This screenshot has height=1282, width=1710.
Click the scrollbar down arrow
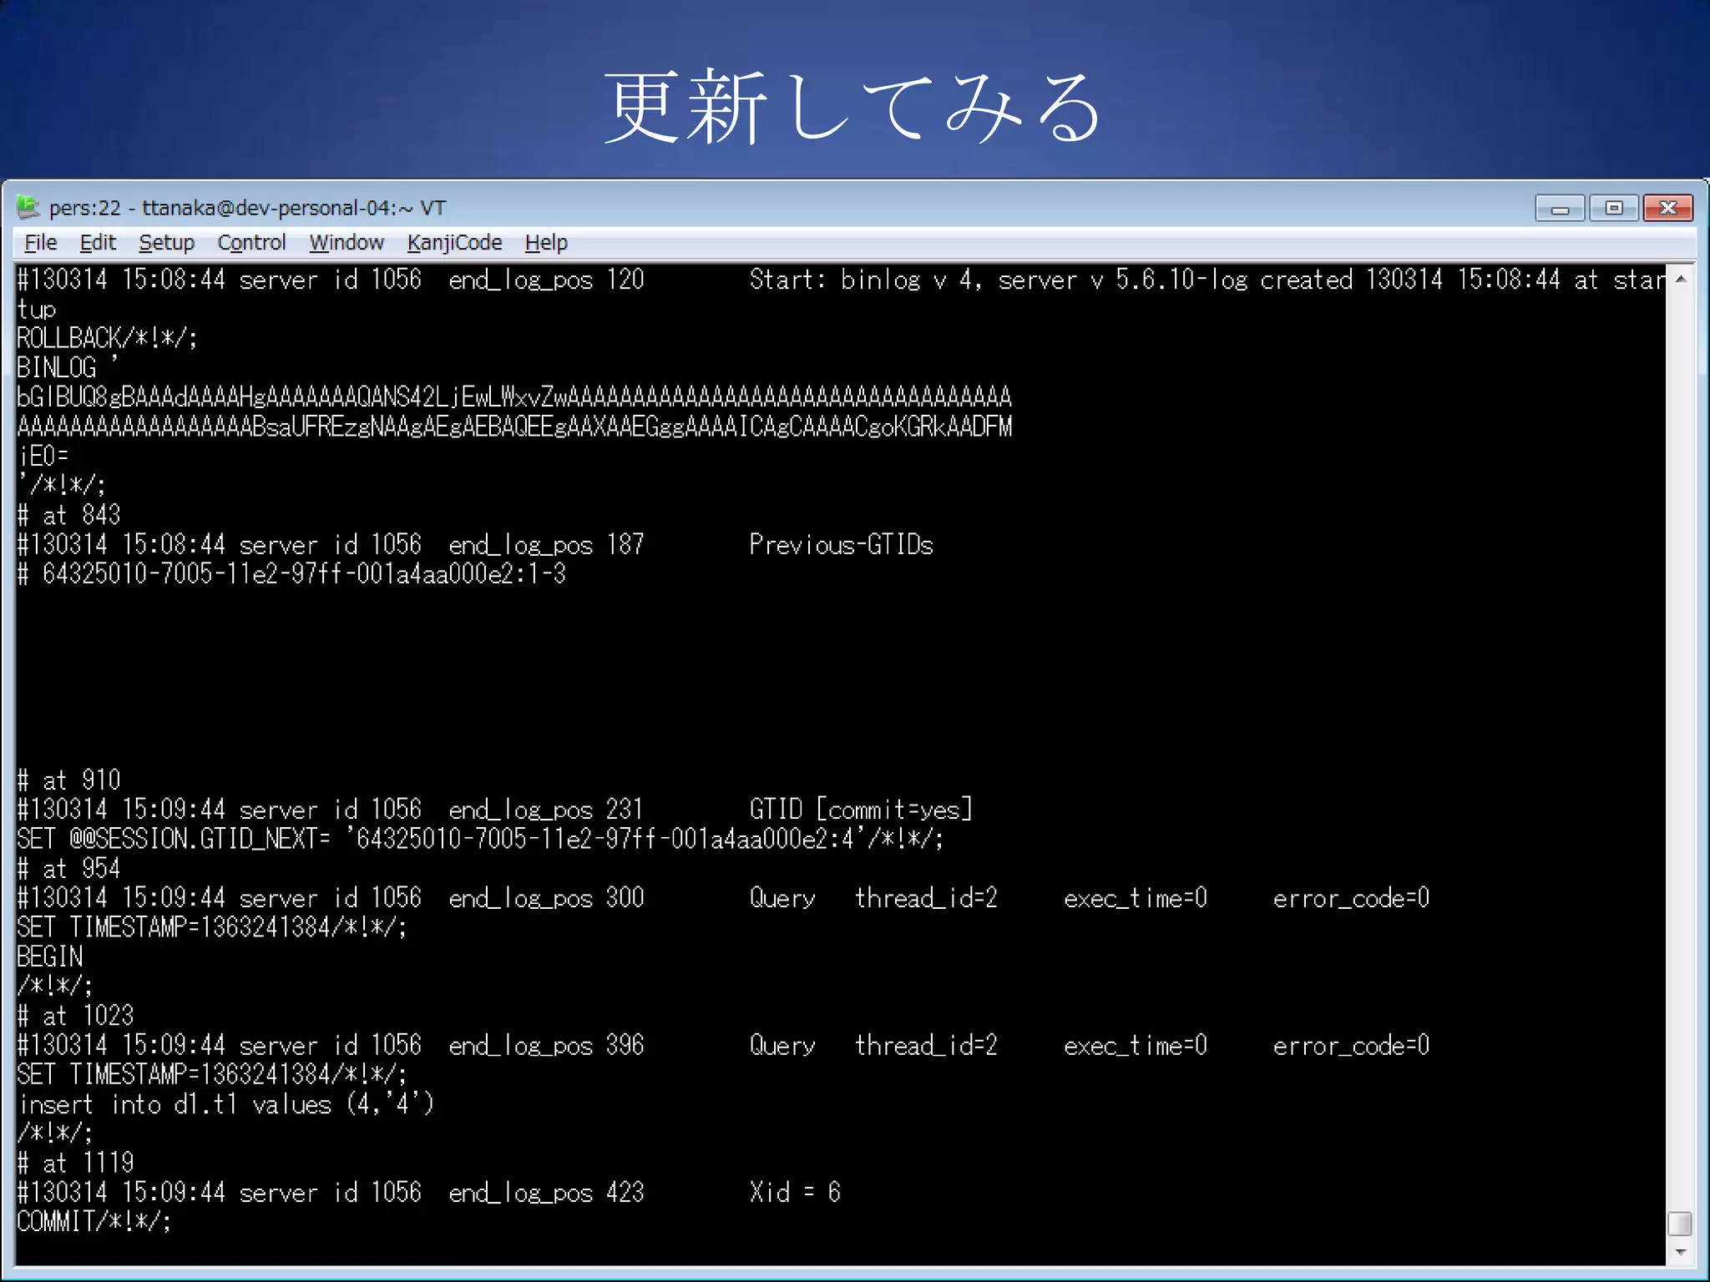(x=1681, y=1253)
